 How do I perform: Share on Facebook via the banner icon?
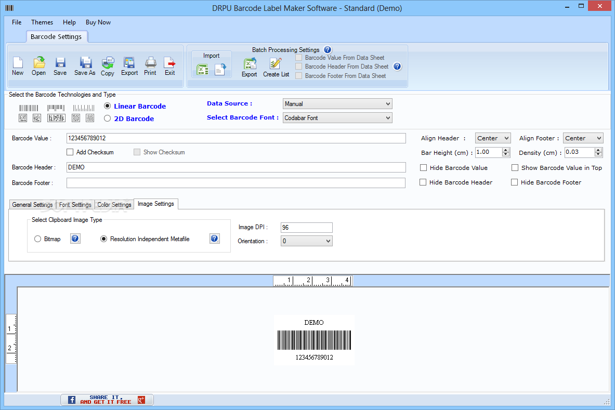tap(72, 400)
